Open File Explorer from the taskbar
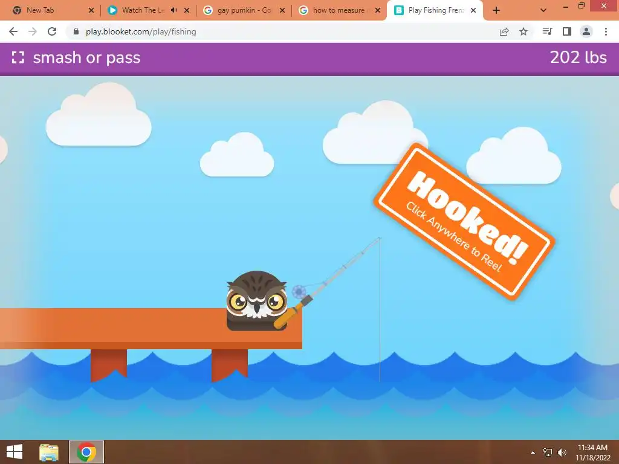The width and height of the screenshot is (619, 464). (x=49, y=452)
